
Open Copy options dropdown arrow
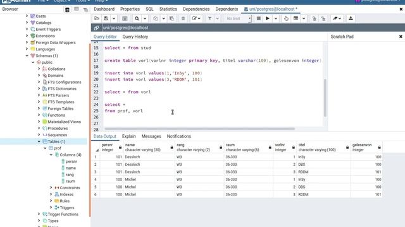click(163, 18)
